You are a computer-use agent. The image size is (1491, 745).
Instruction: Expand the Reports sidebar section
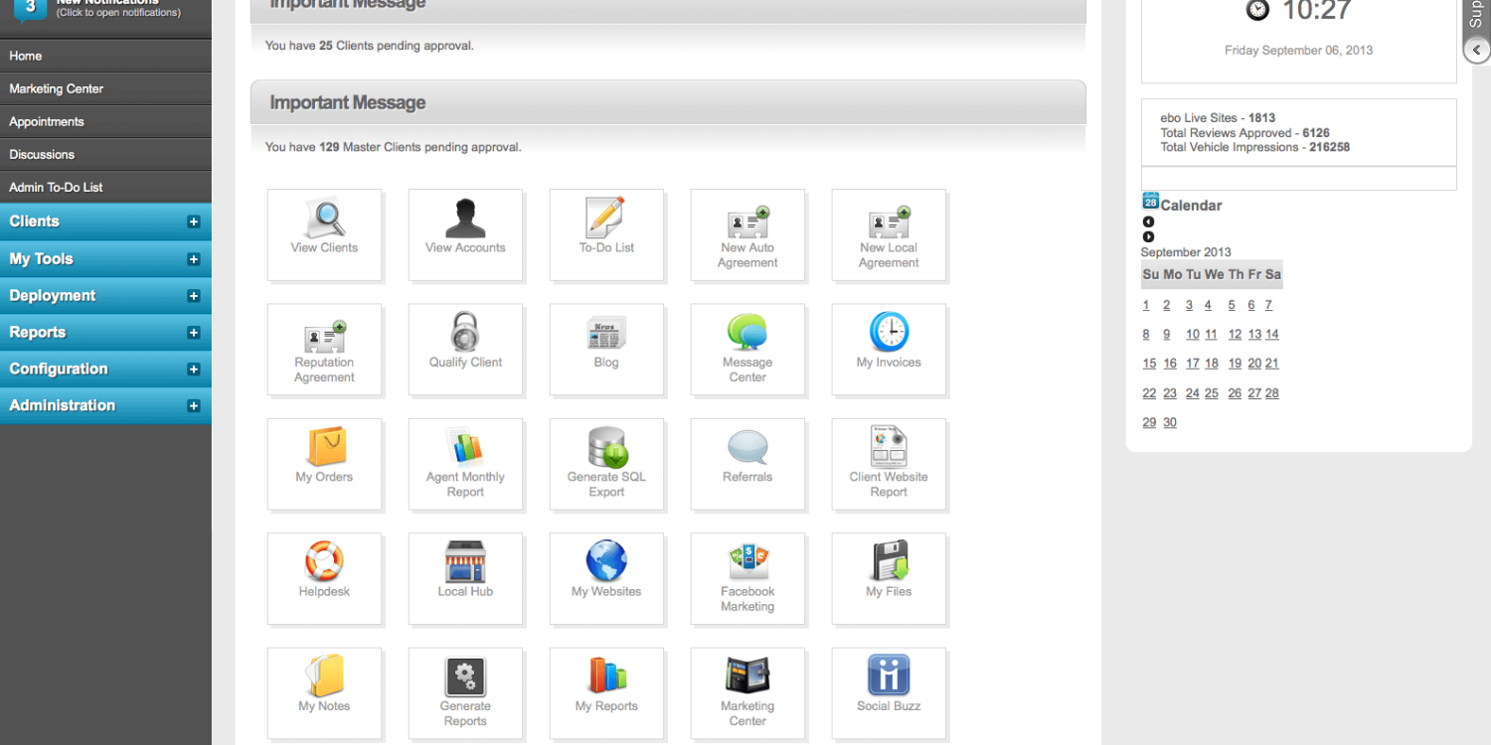[105, 333]
